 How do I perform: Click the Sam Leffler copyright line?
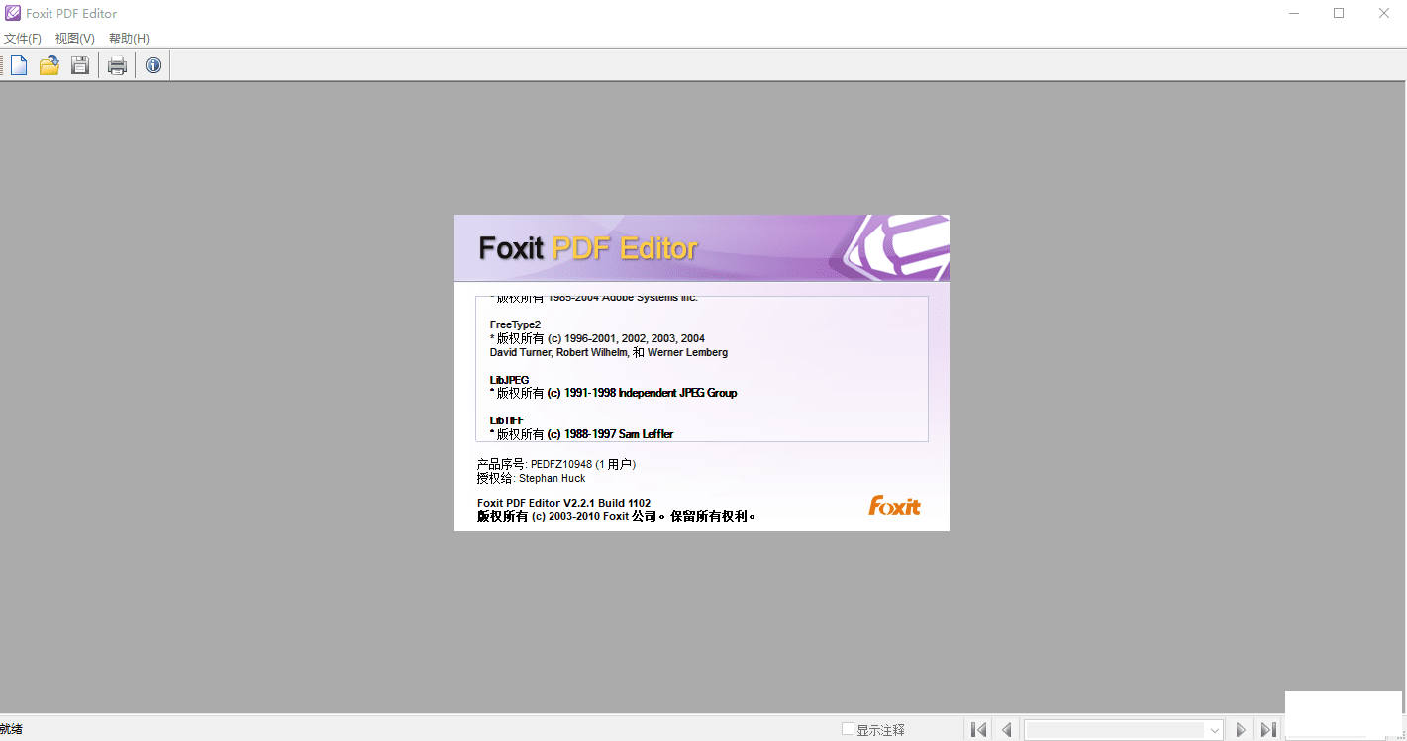(581, 434)
